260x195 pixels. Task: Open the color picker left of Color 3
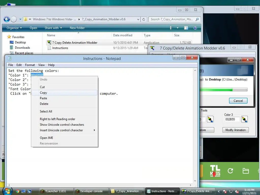point(210,119)
